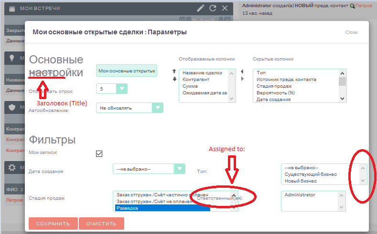
Task: Select Administrator in Ответственный list
Action: point(300,194)
